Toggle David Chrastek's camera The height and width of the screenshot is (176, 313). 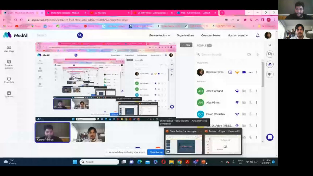(244, 114)
